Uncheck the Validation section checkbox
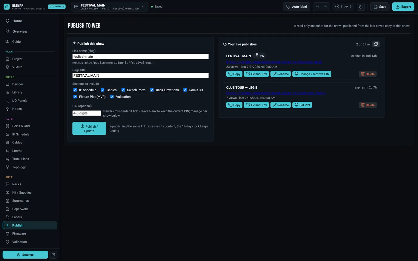The width and height of the screenshot is (418, 261). [112, 97]
